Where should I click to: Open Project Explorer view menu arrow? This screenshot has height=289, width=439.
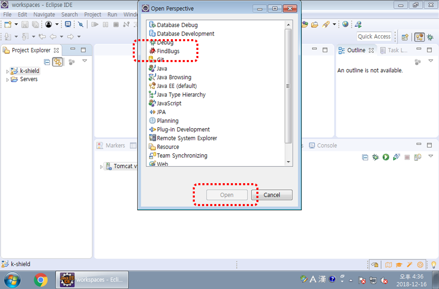click(x=84, y=61)
